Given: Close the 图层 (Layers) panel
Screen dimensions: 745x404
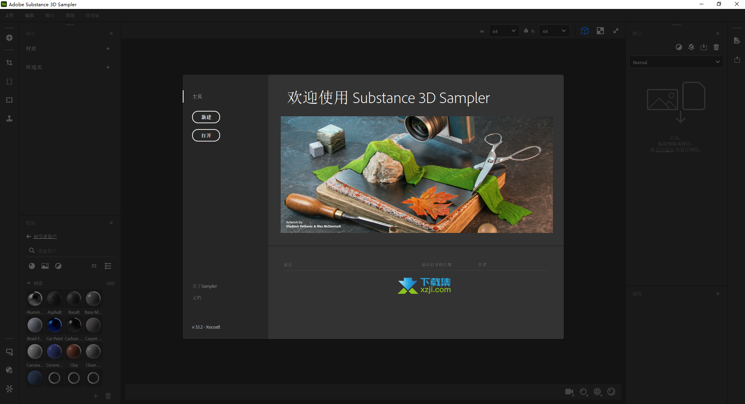Looking at the screenshot, I should coord(718,33).
